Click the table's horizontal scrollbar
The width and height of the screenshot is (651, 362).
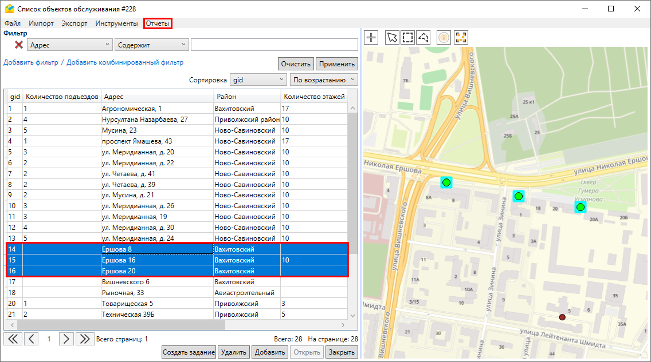120,325
